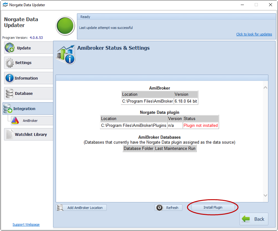Click the Watchlist Library document icon
The height and width of the screenshot is (231, 278).
(10, 134)
